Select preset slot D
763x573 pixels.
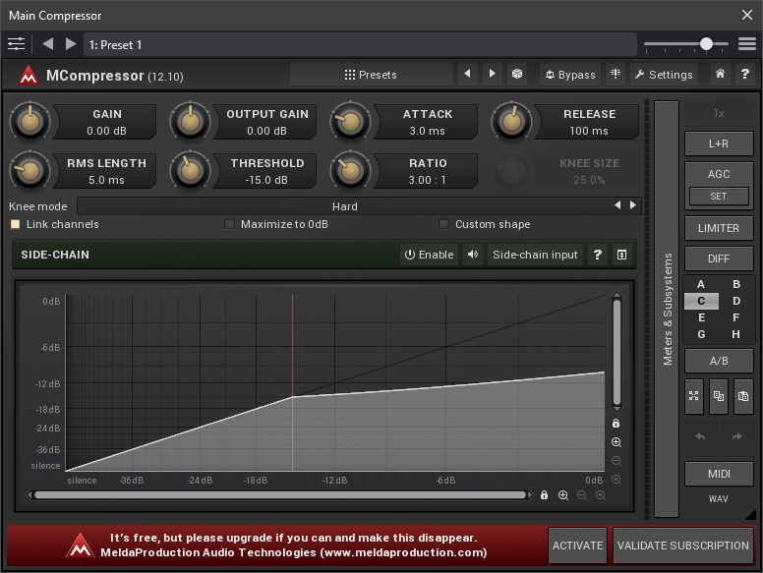click(x=736, y=301)
